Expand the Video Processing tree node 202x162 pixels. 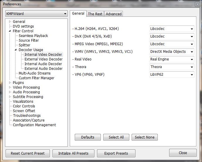click(x=10, y=87)
